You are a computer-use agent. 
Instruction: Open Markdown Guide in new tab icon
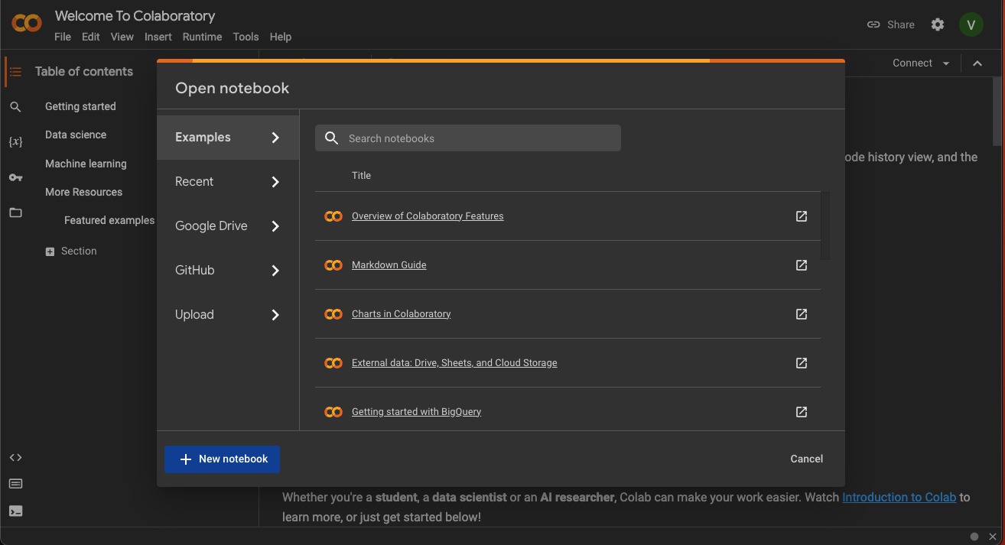click(x=802, y=265)
